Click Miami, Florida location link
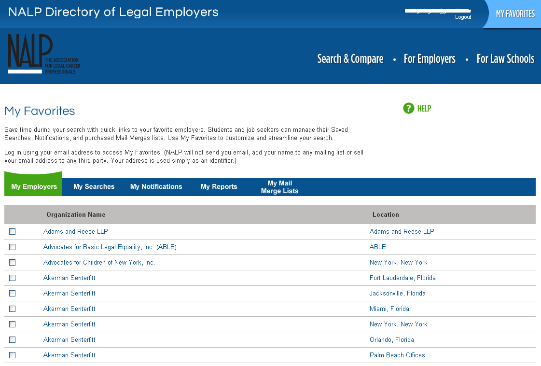Screen dimensions: 541x366 click(x=389, y=309)
